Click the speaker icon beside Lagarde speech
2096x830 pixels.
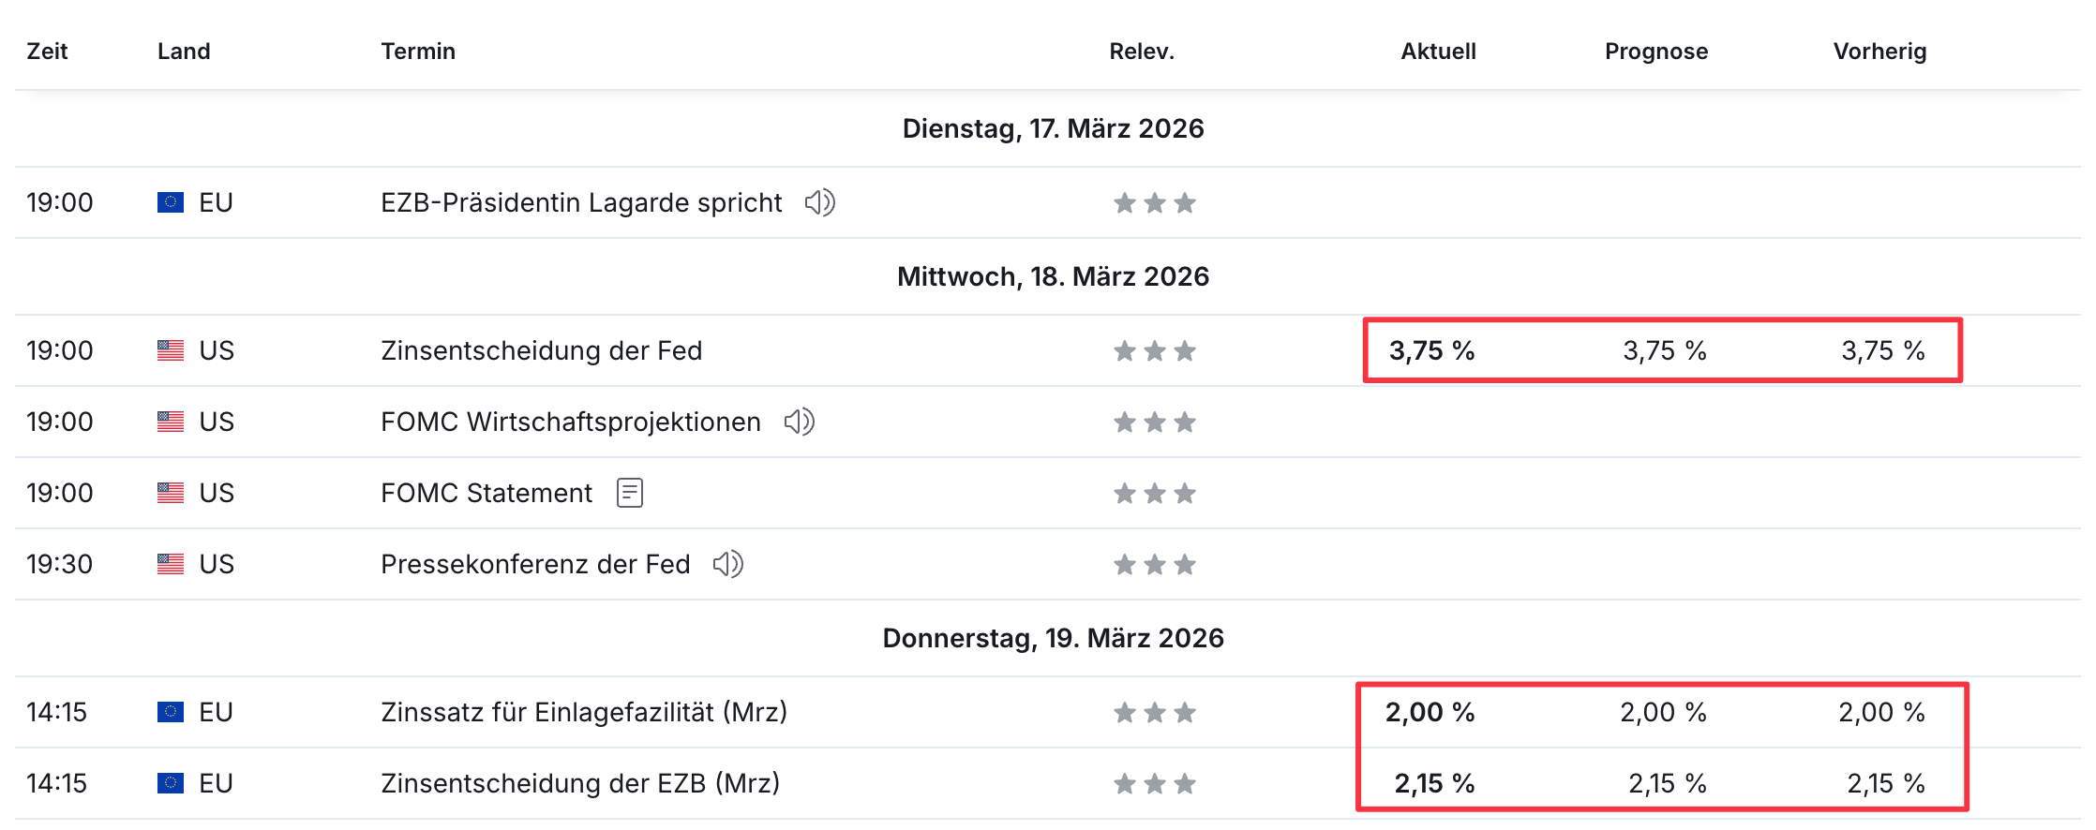coord(819,202)
